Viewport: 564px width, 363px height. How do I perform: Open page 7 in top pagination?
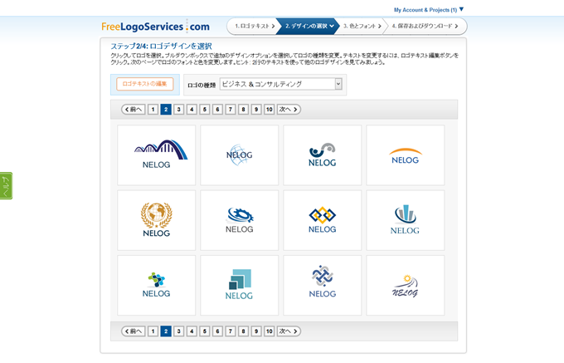(x=231, y=110)
